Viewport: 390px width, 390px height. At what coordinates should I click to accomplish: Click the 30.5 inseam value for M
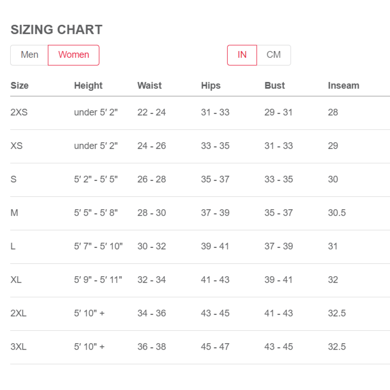click(x=337, y=213)
